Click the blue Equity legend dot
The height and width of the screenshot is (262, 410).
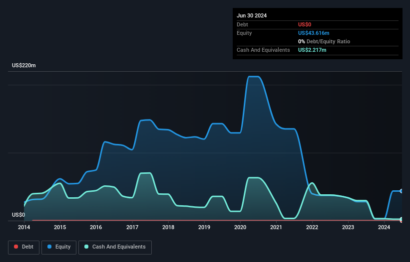50,247
